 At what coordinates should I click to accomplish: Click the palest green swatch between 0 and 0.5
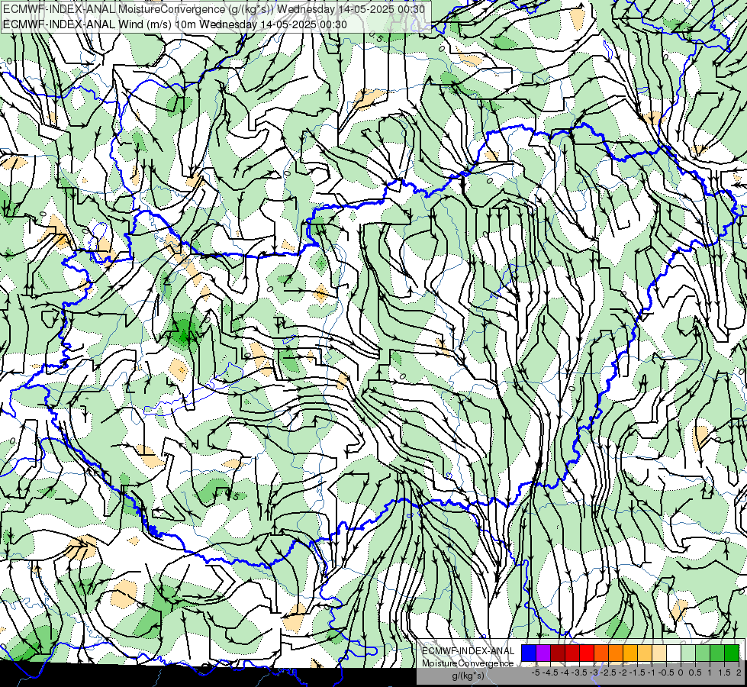point(688,653)
